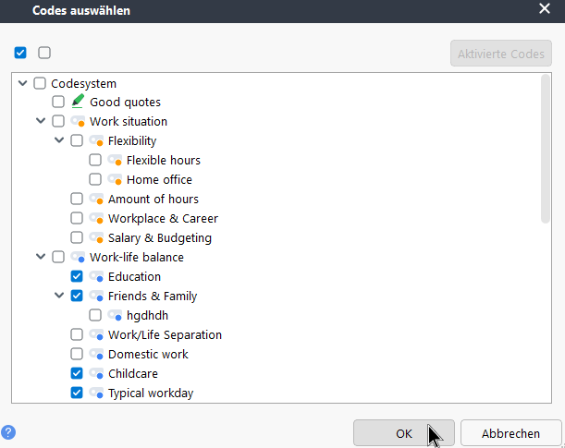Click the orange code icon beside Work situation
Viewport: 565px width, 448px height.
tap(78, 121)
